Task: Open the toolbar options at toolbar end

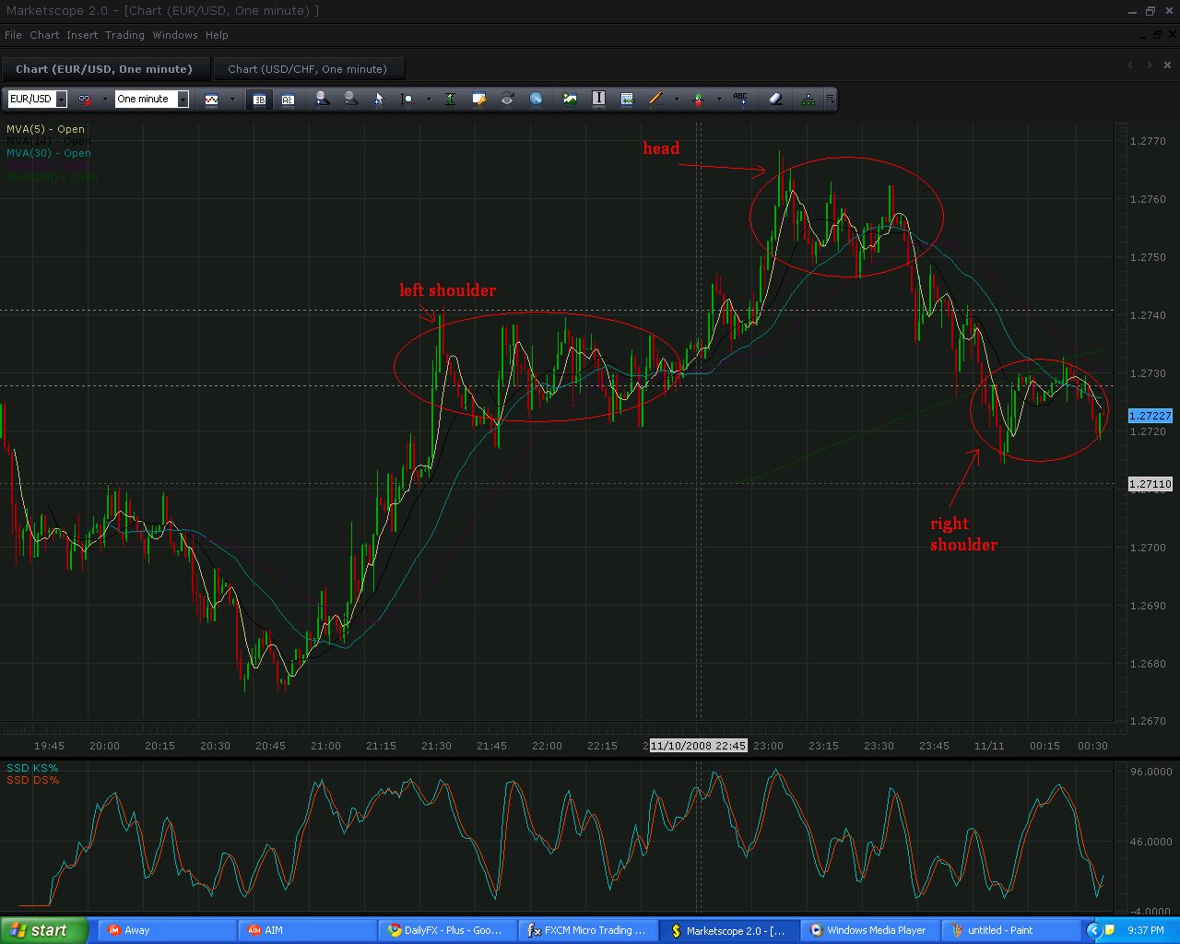Action: [x=831, y=99]
